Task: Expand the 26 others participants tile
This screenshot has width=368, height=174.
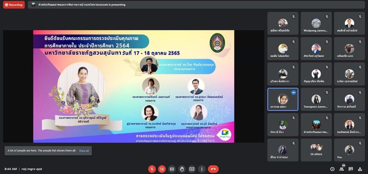Action: point(316,150)
